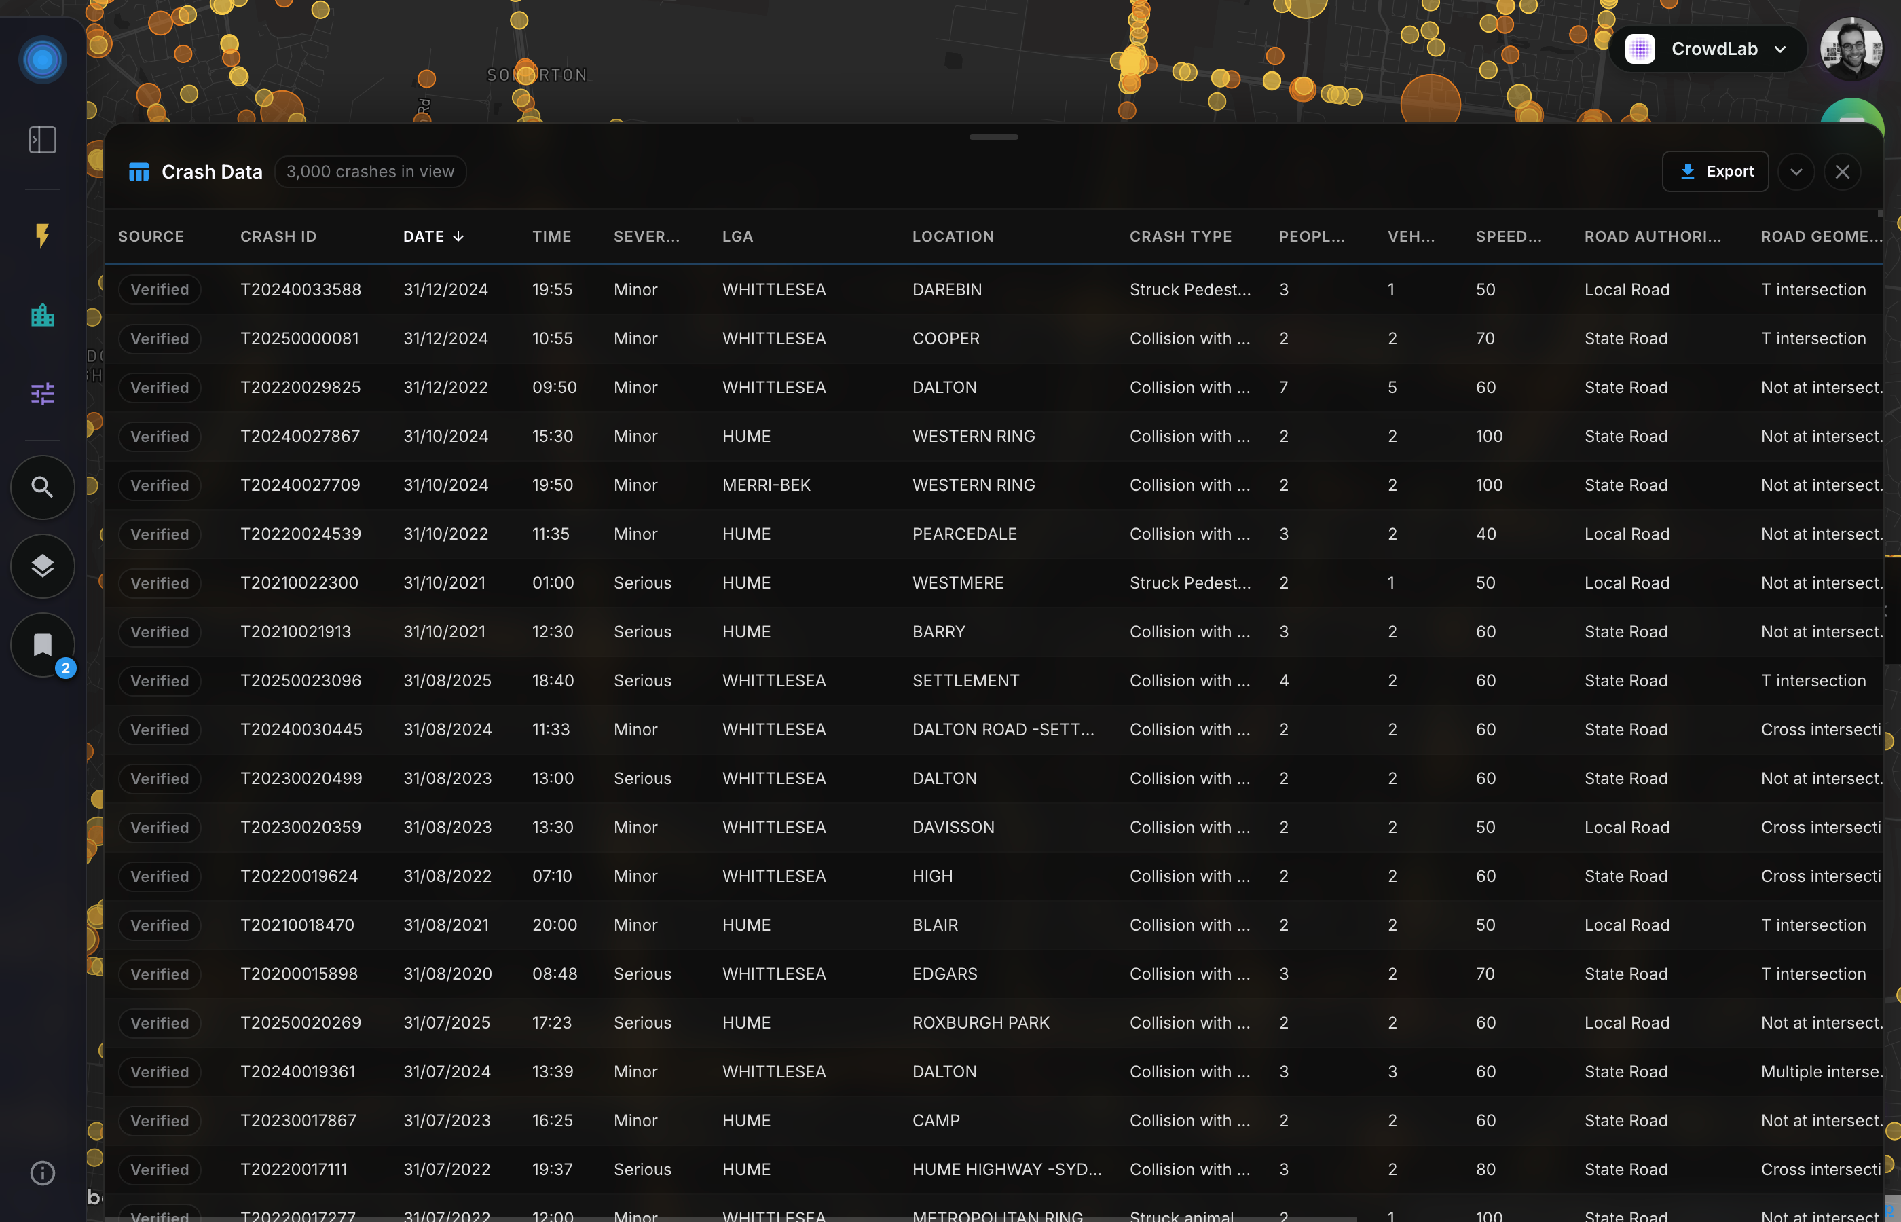Select crash ID T20210021913
The width and height of the screenshot is (1901, 1222).
tap(296, 631)
